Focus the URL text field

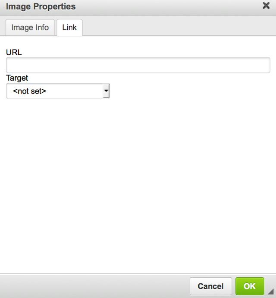(138, 65)
